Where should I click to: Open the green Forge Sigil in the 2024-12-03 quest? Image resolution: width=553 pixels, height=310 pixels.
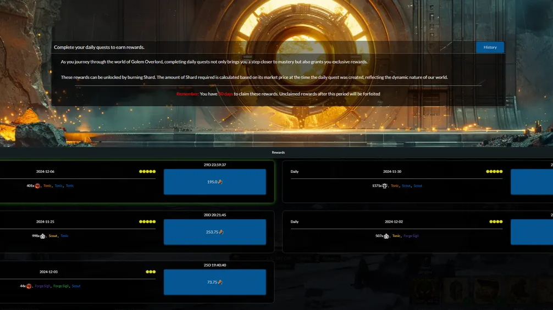[x=61, y=286]
